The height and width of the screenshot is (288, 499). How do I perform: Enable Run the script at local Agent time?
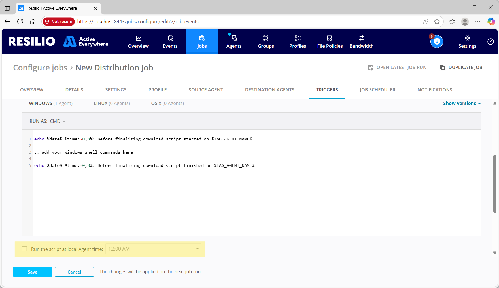[25, 249]
